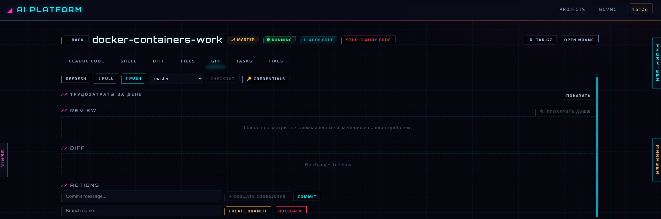Click the CREATE BRANCH button
661x219 pixels.
pyautogui.click(x=247, y=211)
